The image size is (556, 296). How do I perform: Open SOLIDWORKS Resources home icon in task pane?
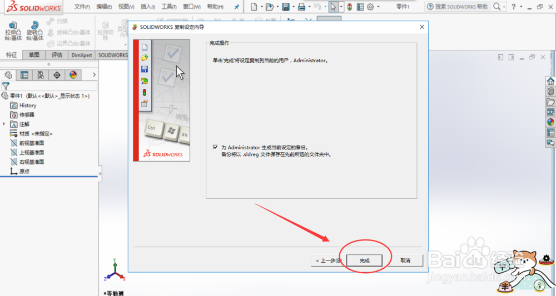(x=550, y=81)
